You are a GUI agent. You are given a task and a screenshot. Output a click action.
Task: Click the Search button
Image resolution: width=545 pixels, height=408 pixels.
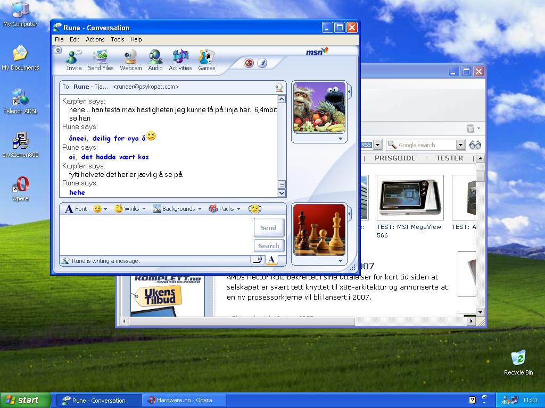pos(269,245)
